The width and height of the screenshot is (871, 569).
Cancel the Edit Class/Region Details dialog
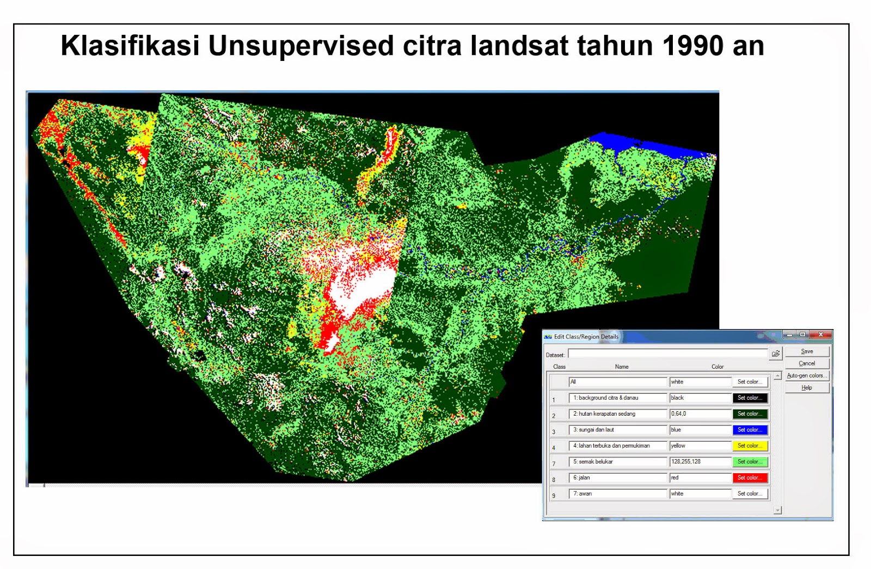coord(807,363)
